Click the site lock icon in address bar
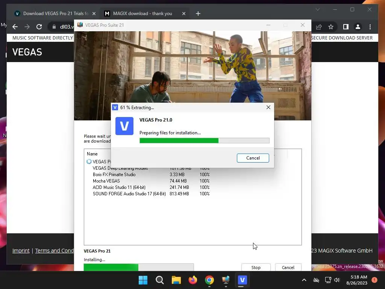Screen dimensions: 385x289 click(x=54, y=27)
